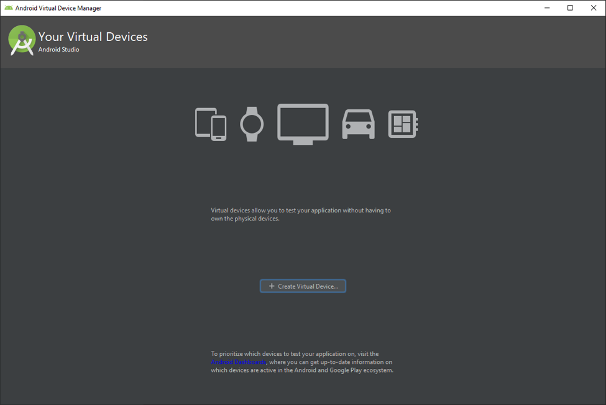Viewport: 606px width, 405px height.
Task: Close the Android Virtual Device Manager window
Action: coord(594,7)
